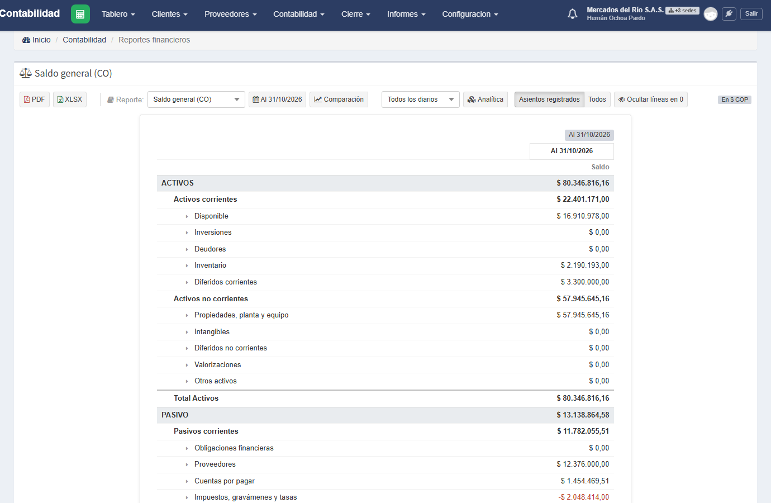Select Asientos registrados filter
The width and height of the screenshot is (771, 503).
(x=549, y=99)
